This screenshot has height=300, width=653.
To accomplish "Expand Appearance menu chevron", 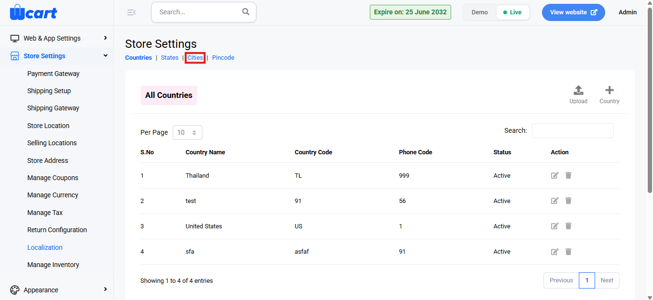I will 105,289.
